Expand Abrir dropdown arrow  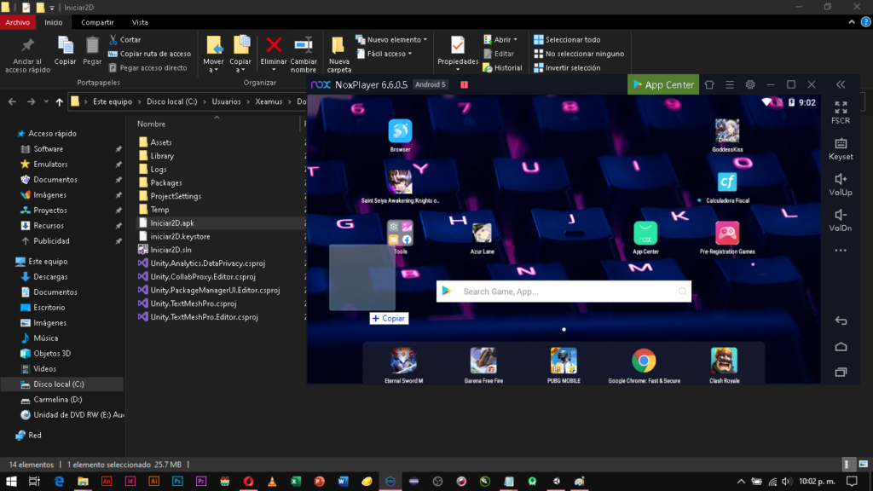click(516, 39)
